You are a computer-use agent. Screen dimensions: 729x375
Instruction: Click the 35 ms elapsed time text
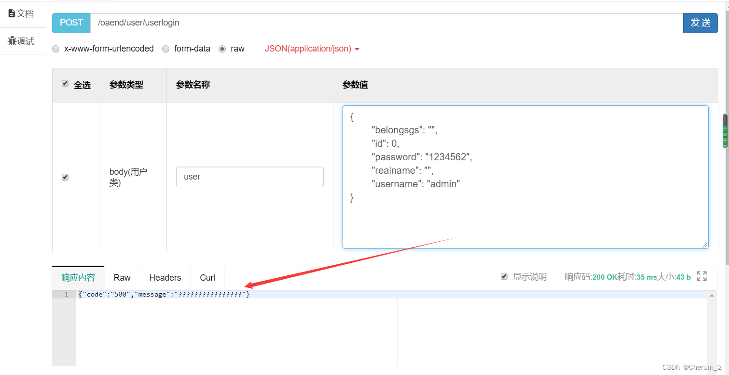[646, 277]
